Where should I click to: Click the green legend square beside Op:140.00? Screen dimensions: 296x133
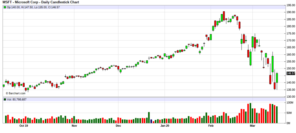pos(5,7)
